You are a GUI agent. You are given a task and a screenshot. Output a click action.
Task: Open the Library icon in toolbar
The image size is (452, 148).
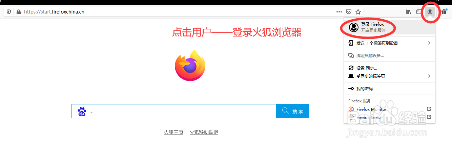tap(408, 12)
